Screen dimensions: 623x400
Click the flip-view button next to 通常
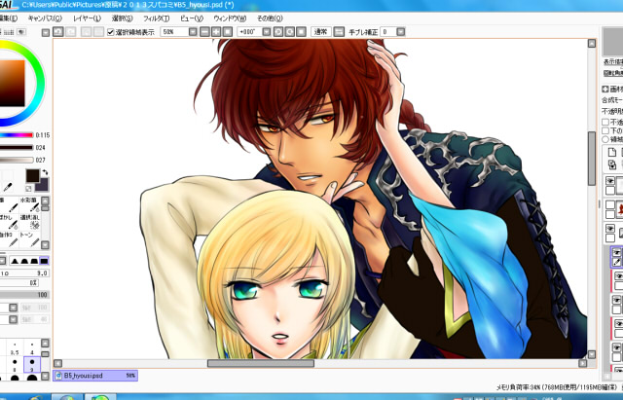click(339, 32)
